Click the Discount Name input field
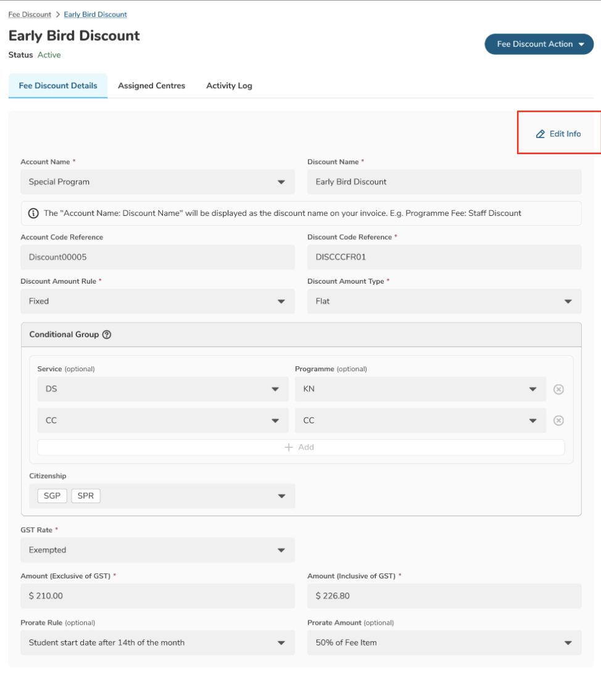Screen dimensions: 601x682 [x=444, y=182]
